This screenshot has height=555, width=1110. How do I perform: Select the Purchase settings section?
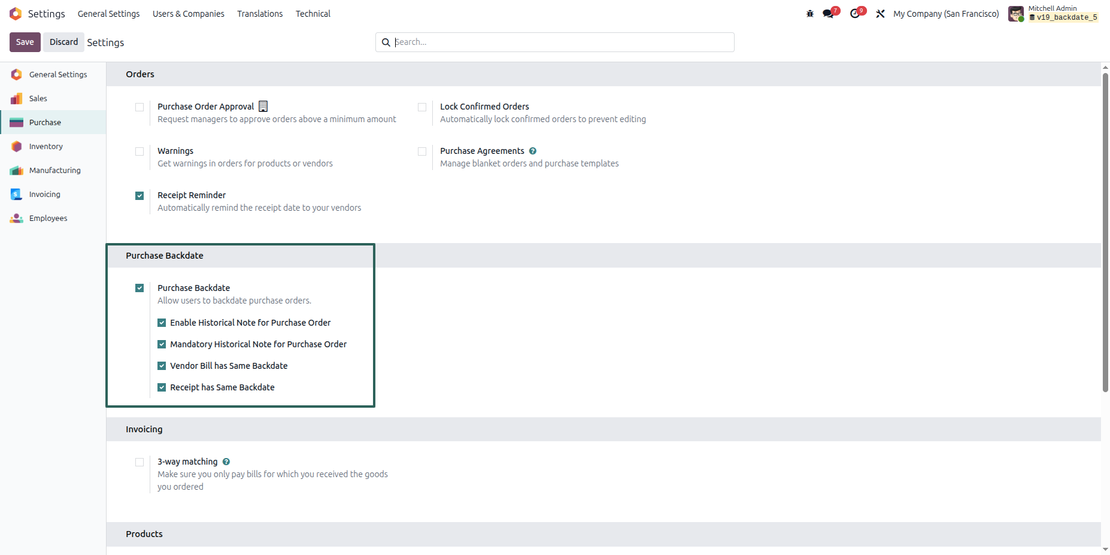click(x=53, y=122)
